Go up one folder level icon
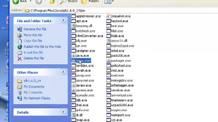This screenshot has width=218, height=122. pos(52,2)
